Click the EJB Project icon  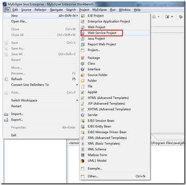[82, 16]
